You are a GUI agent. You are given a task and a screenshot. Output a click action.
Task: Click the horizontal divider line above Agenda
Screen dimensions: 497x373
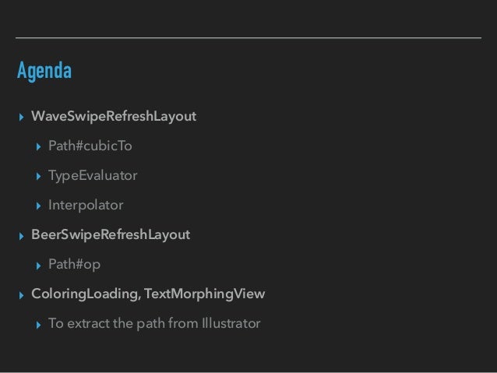pos(248,37)
